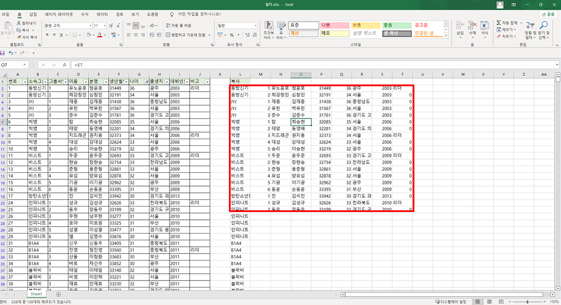Click the Undo arrow icon
This screenshot has height=305, width=561.
click(x=11, y=53)
